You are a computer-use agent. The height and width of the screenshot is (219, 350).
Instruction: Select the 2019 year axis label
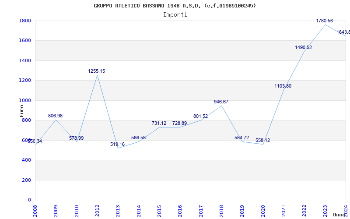coord(242,211)
